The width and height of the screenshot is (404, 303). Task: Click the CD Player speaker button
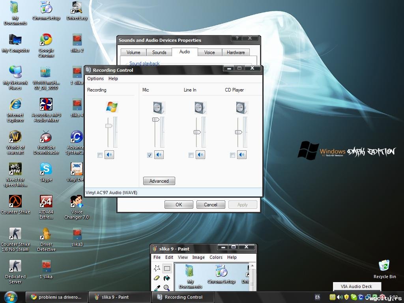point(242,155)
